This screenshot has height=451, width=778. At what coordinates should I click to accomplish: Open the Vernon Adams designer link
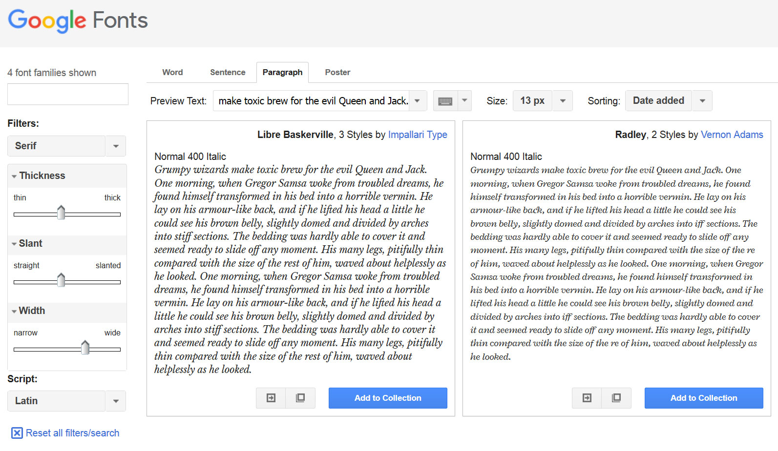tap(732, 135)
